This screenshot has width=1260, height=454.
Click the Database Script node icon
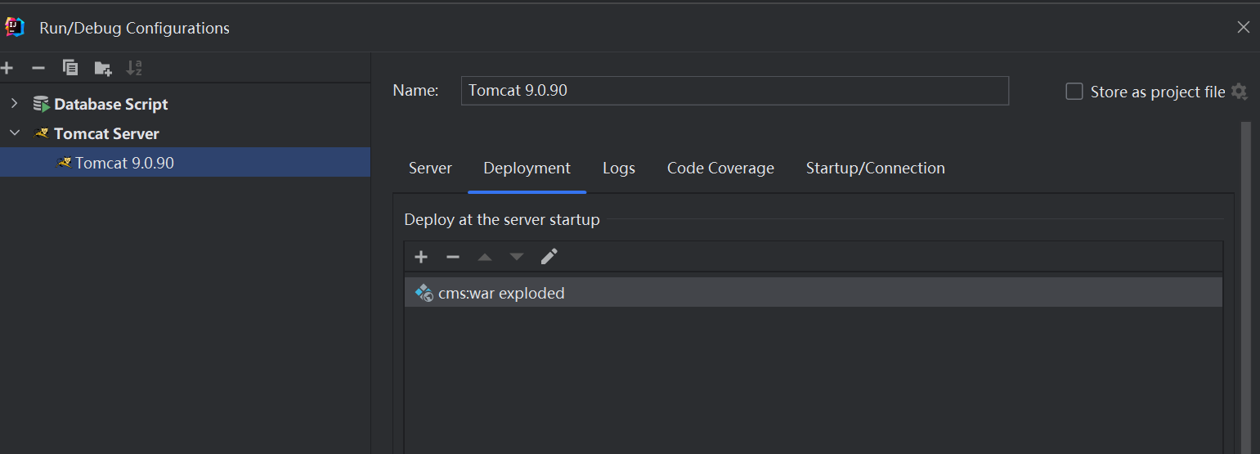coord(41,104)
